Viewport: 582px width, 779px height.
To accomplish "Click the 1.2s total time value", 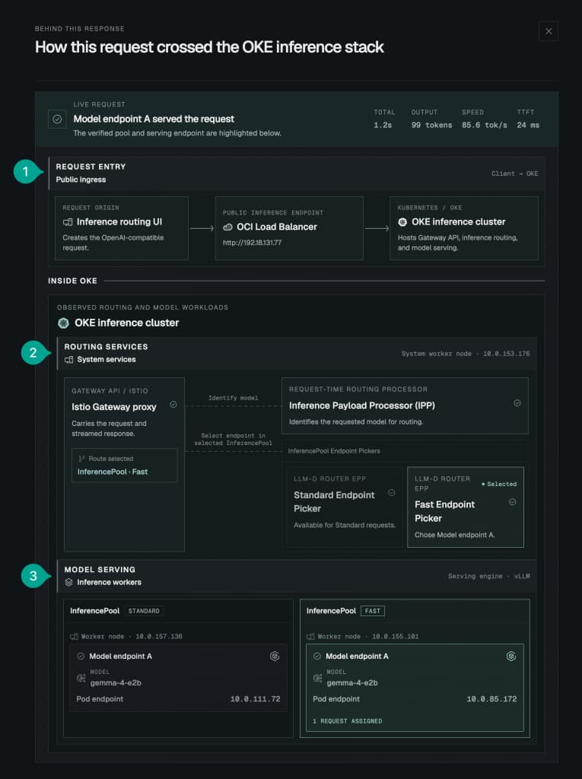I will 383,126.
